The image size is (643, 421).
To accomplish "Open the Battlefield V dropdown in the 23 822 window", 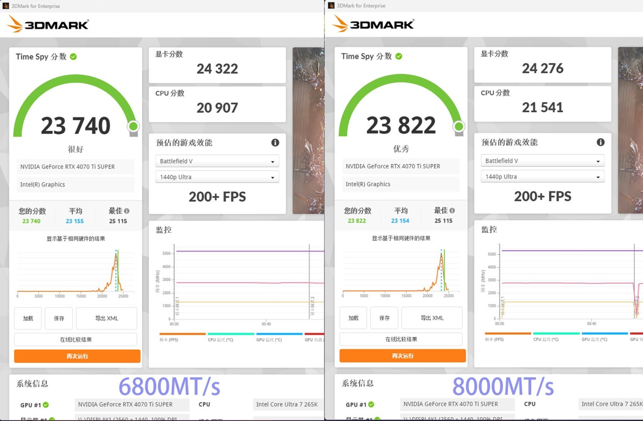I will pyautogui.click(x=543, y=161).
